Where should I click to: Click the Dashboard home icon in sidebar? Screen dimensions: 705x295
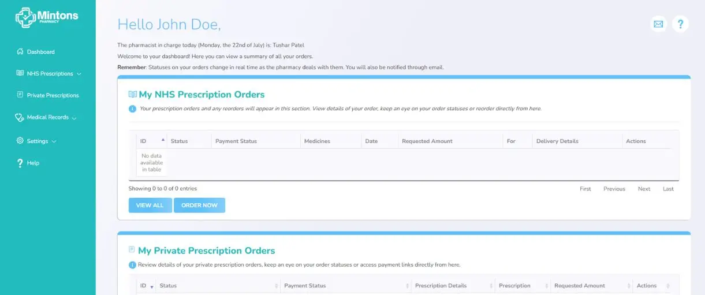pos(20,51)
